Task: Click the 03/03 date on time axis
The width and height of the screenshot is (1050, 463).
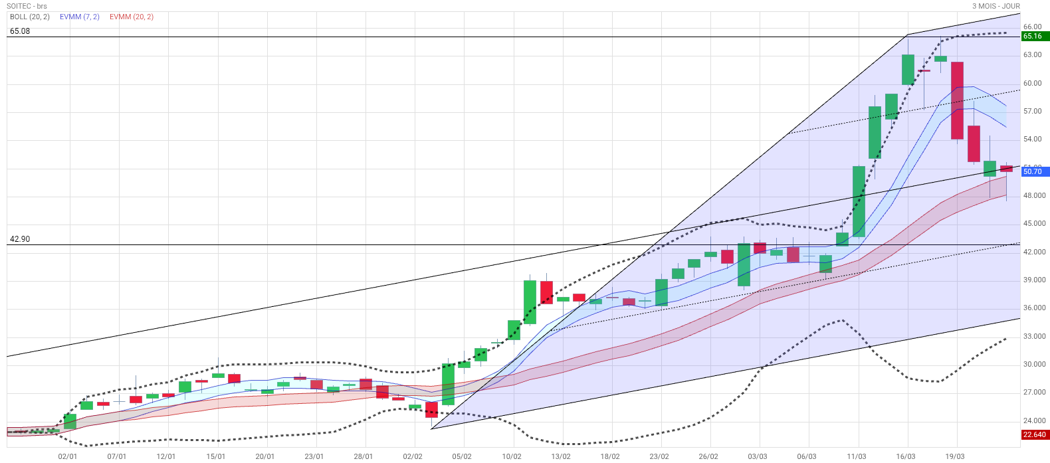Action: coord(758,457)
